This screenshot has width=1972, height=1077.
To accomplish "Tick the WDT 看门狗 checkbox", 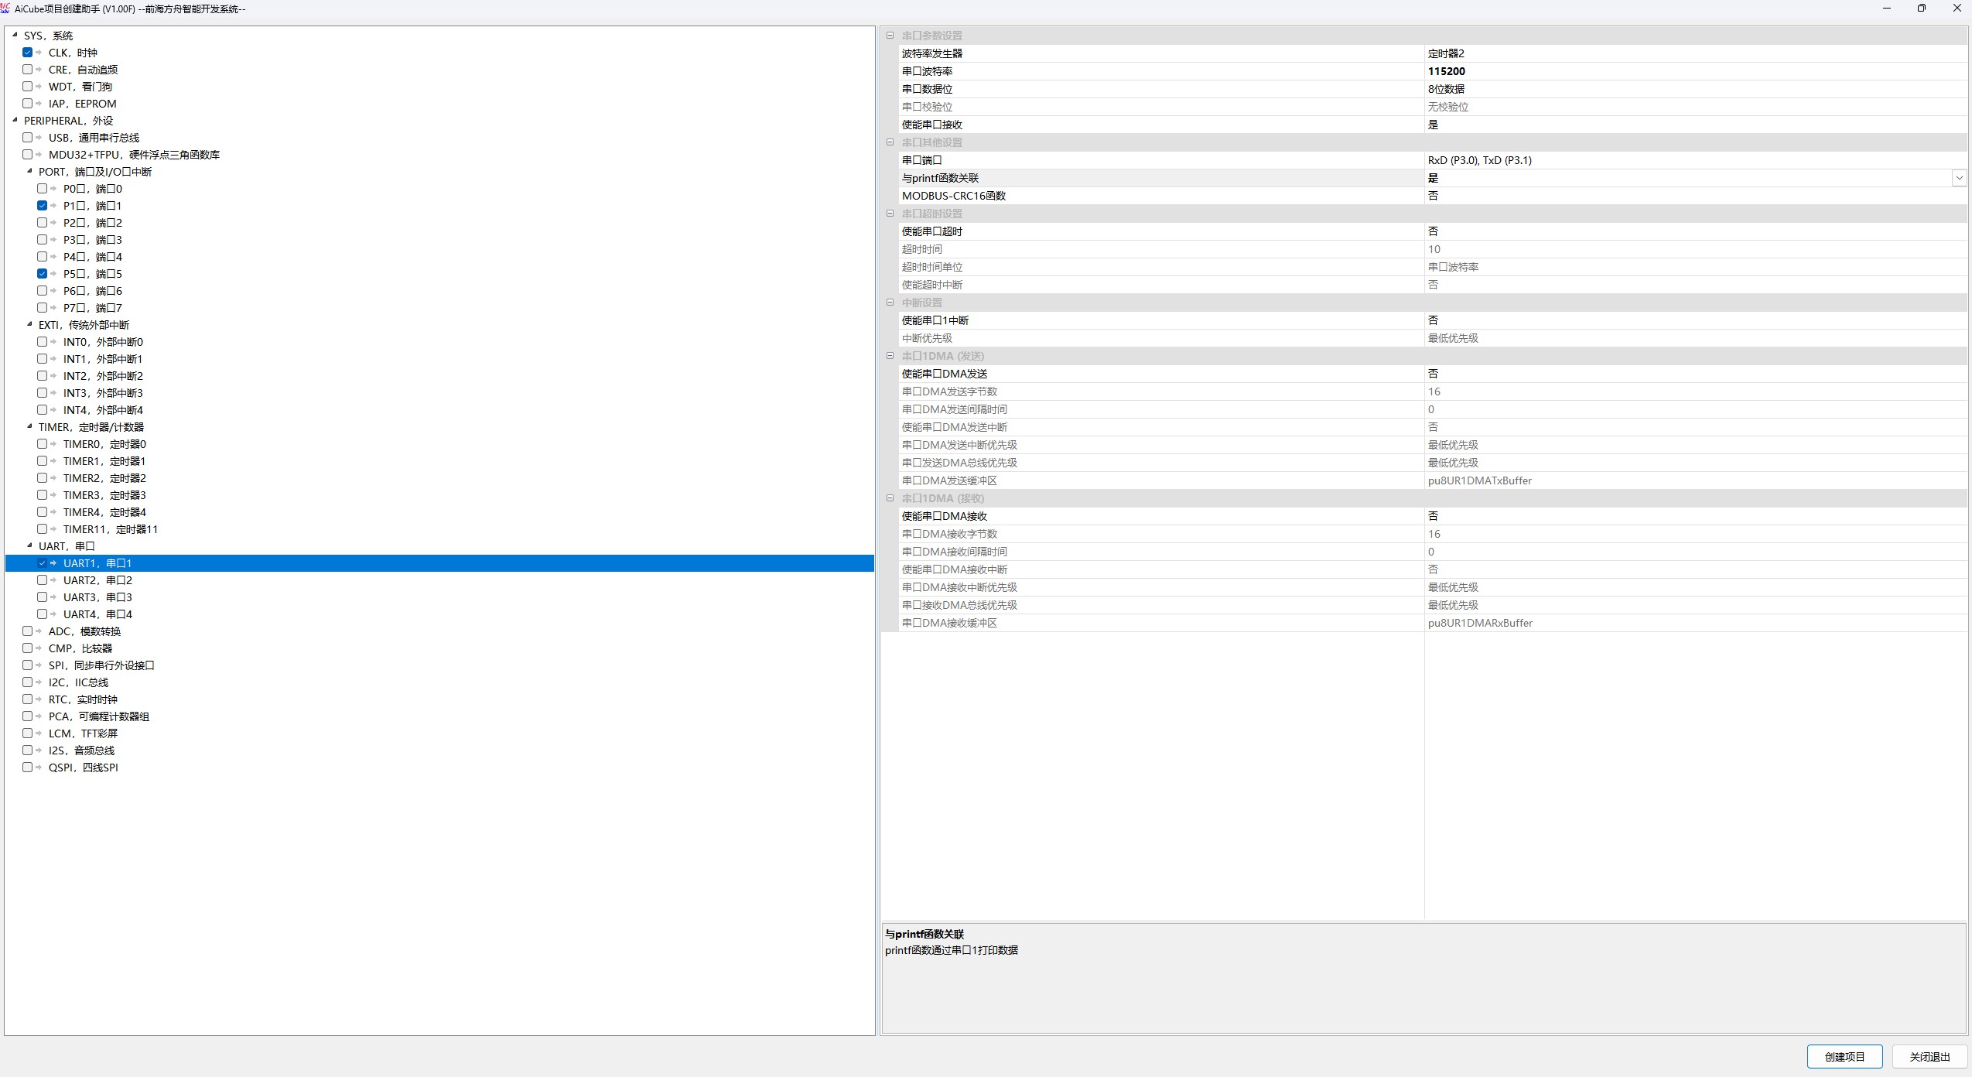I will tap(28, 87).
